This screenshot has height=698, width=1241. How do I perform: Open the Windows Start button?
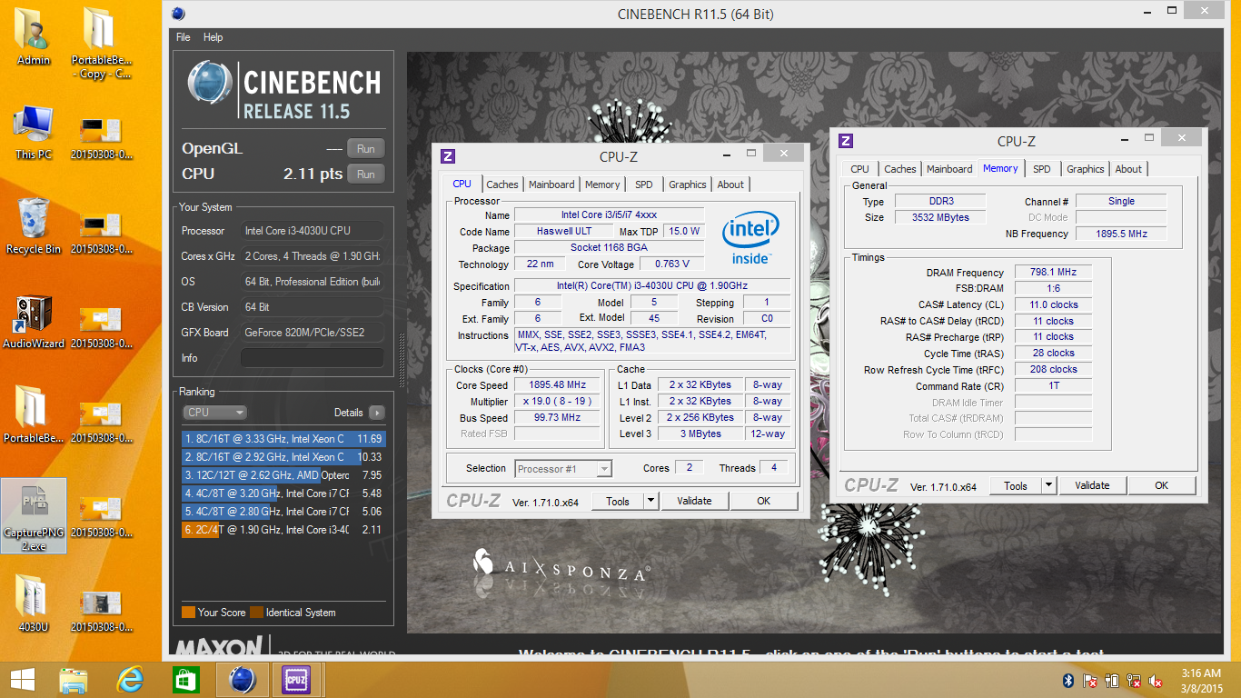[x=22, y=680]
